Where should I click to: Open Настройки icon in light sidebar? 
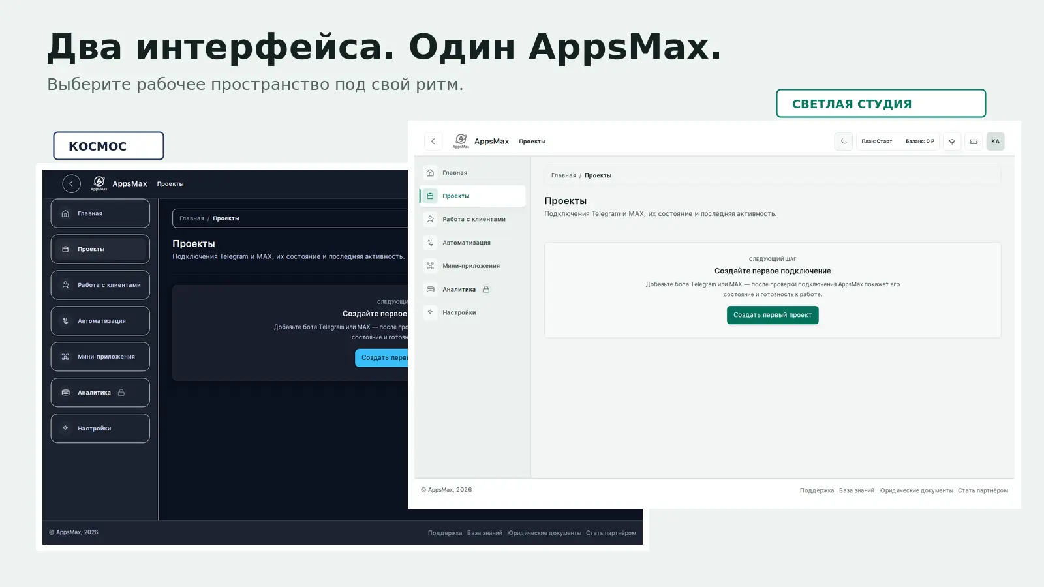[x=430, y=312]
